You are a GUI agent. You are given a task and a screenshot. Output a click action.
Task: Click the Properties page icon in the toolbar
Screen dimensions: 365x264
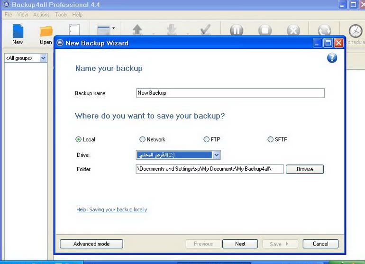point(74,30)
